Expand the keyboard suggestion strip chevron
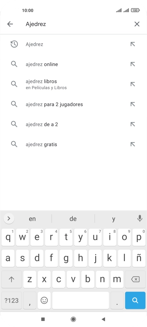The image size is (147, 327). (9, 218)
